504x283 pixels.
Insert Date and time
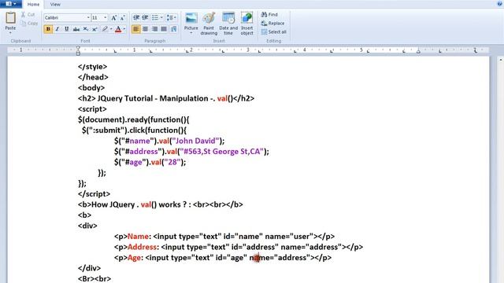click(x=228, y=24)
